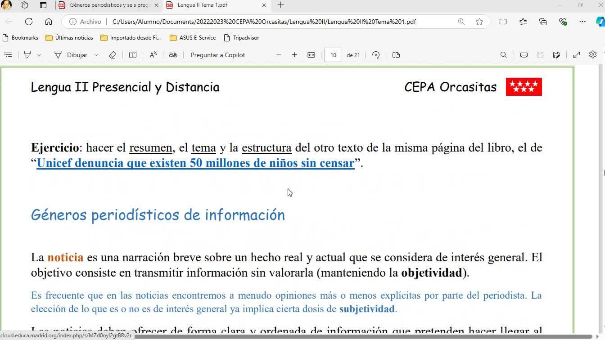Close the Lengua II Tema 1.pdf tab

264,5
